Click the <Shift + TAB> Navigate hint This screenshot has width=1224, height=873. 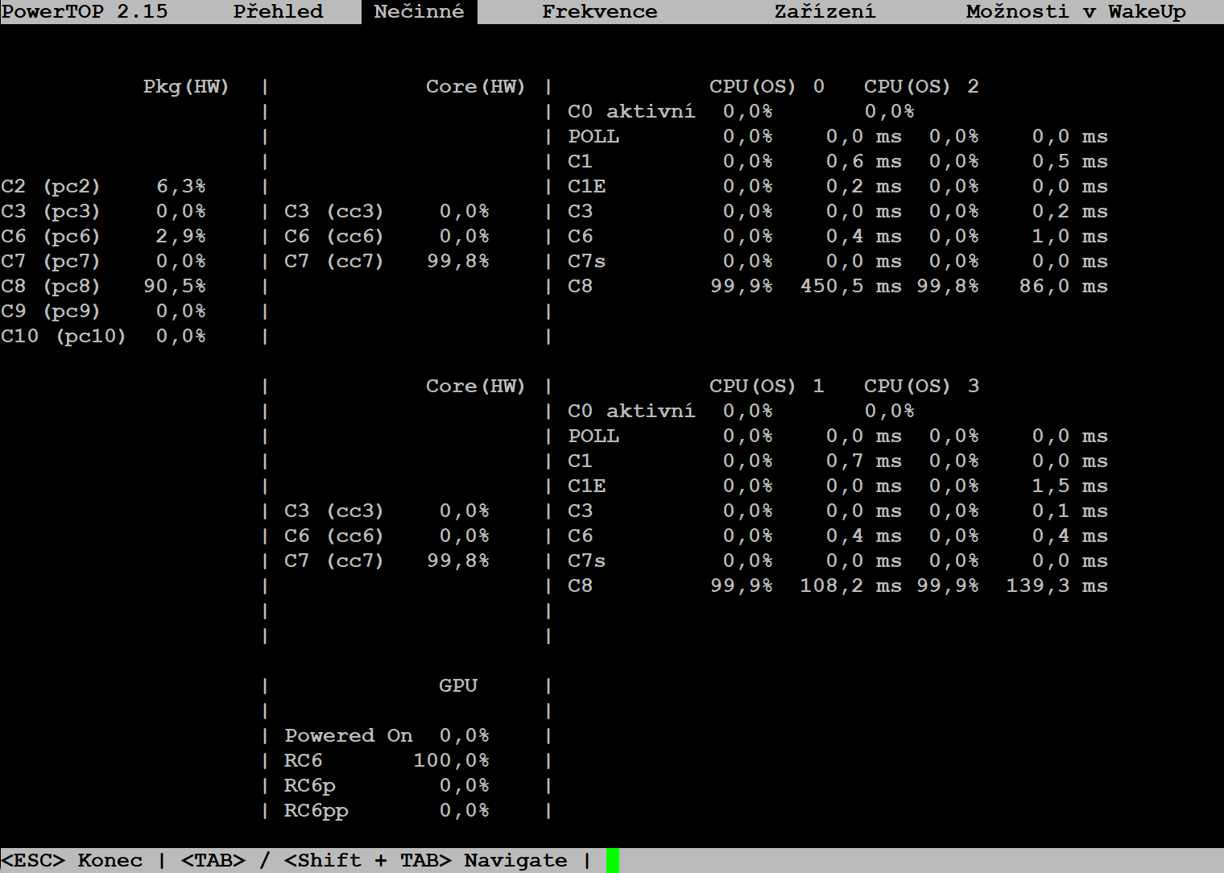425,860
